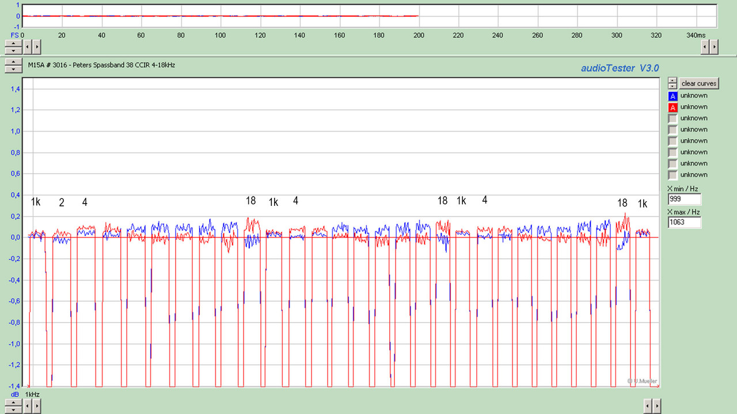Click the right arrow next to the FS stepper
737x414 pixels.
(x=36, y=47)
